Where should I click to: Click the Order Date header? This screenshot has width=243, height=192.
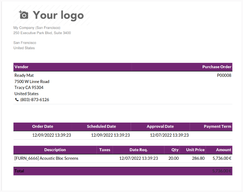pos(42,126)
